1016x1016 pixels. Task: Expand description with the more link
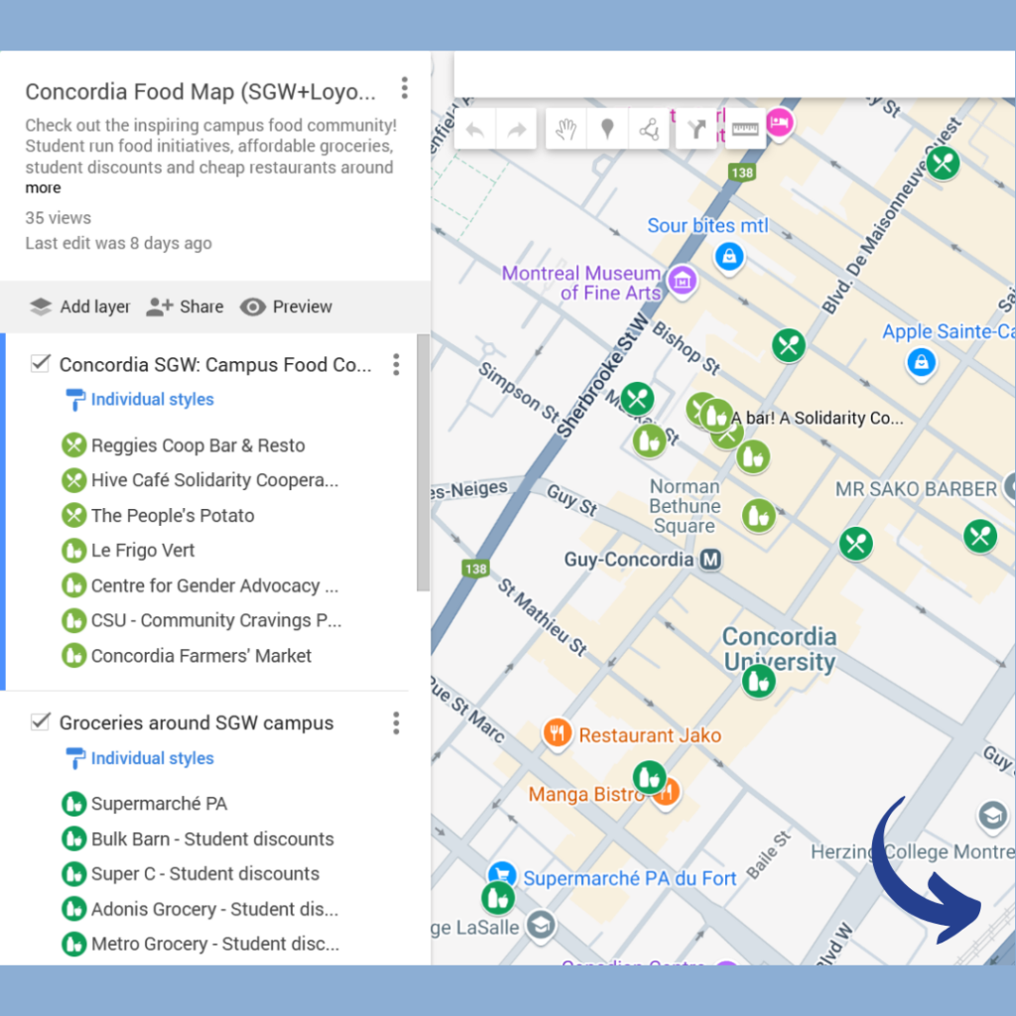43,188
